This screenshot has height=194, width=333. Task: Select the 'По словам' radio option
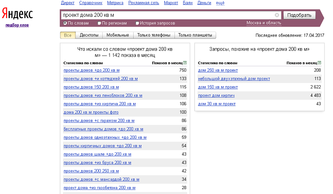[x=65, y=23]
